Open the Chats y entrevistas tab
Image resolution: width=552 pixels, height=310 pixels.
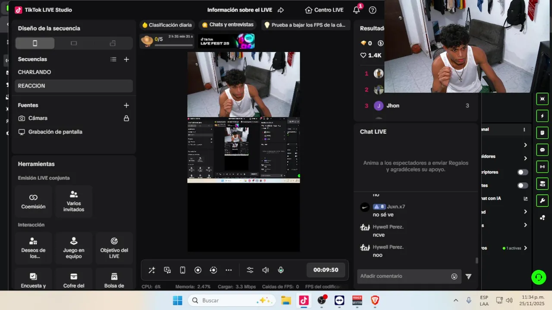(228, 25)
